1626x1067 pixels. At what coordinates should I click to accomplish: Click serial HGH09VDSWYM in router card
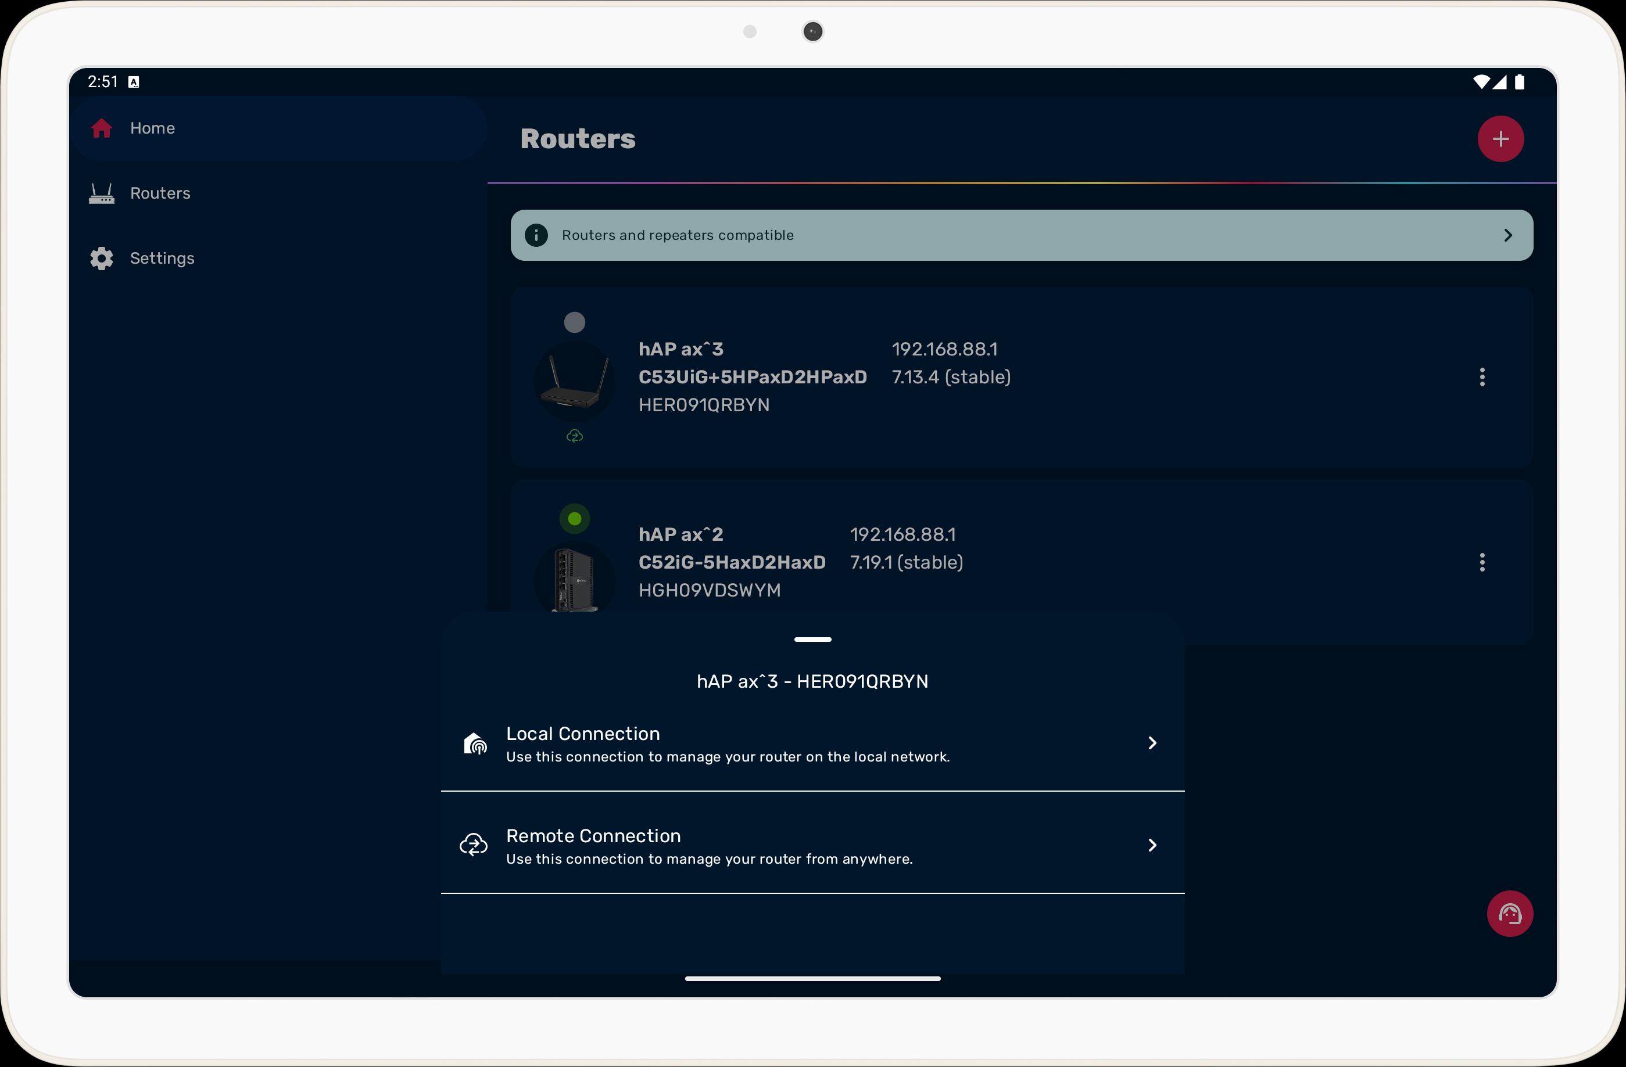pyautogui.click(x=709, y=591)
